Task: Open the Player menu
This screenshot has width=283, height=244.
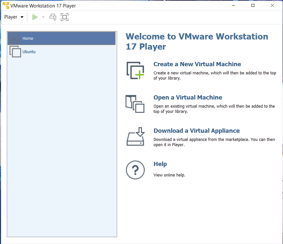Action: [14, 17]
